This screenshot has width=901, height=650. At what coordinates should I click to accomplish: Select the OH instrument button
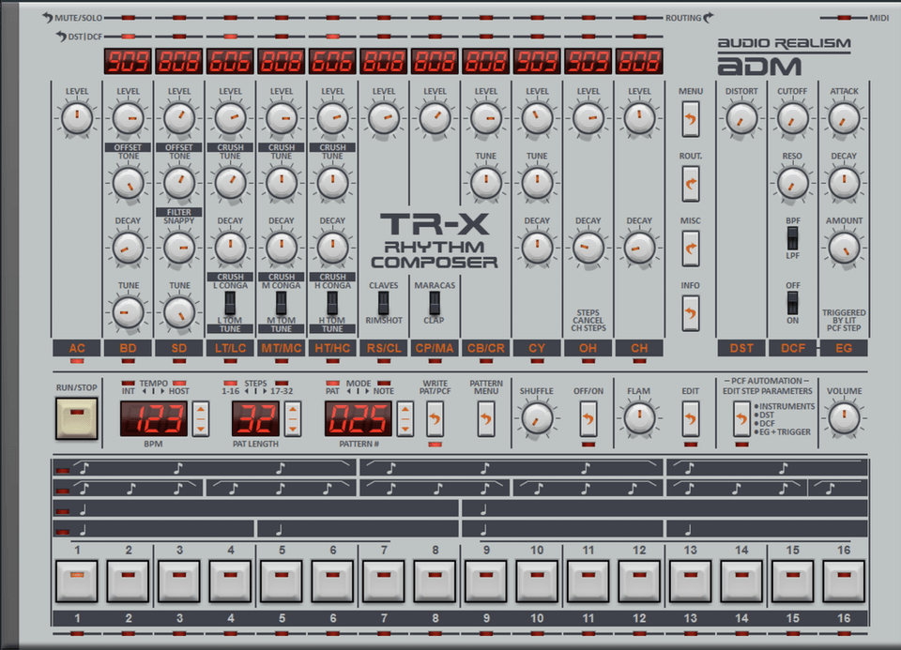(x=588, y=348)
